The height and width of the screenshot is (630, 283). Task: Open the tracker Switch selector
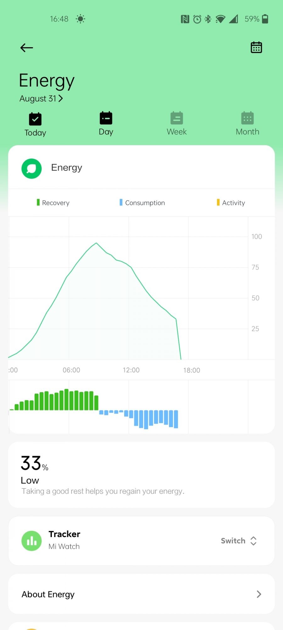[x=239, y=541]
